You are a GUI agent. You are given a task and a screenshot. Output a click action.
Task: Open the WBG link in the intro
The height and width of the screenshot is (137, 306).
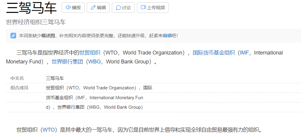pos(95,62)
